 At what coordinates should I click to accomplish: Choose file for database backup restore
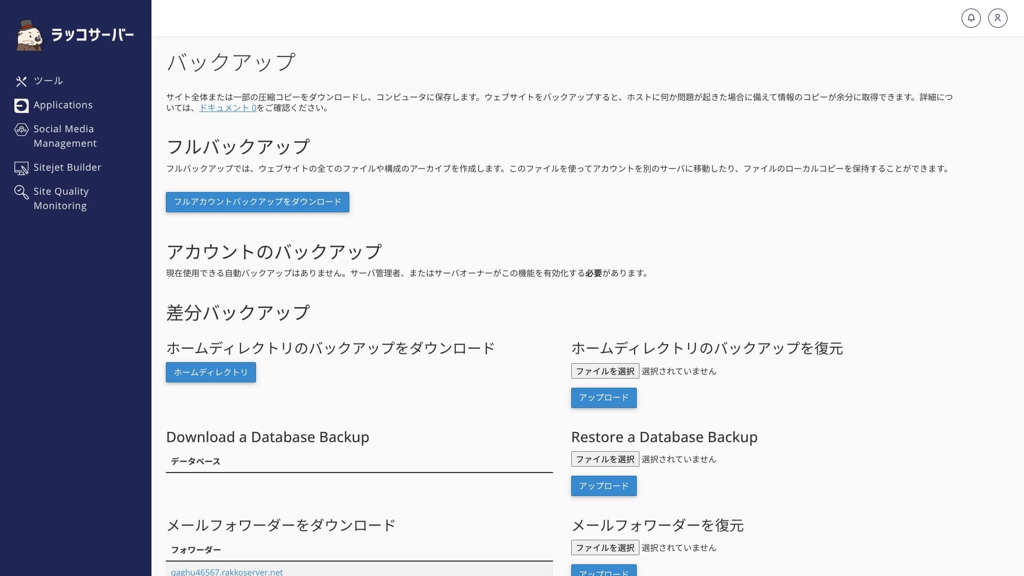pyautogui.click(x=605, y=459)
